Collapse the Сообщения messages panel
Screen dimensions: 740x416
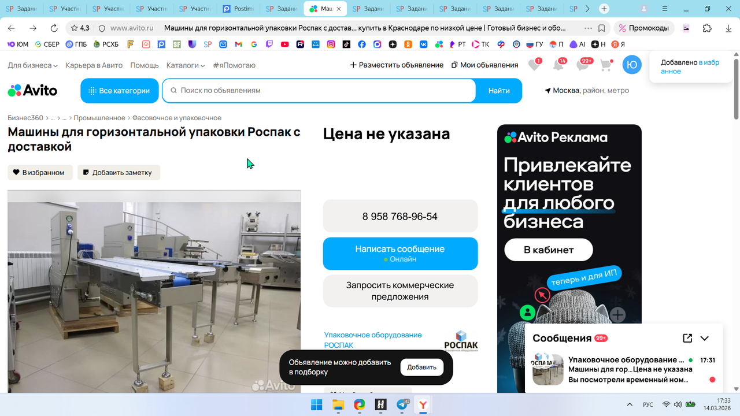[x=705, y=338]
